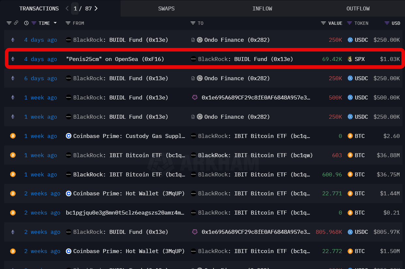
Task: Open BlackRock BUIDL Fund recipient in the SPX row
Action: coord(246,59)
